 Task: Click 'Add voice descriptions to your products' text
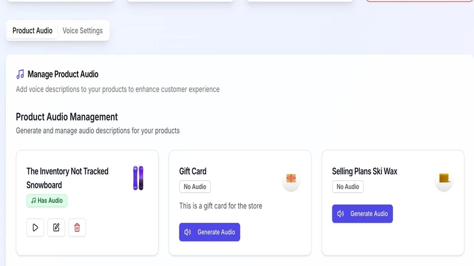point(117,89)
